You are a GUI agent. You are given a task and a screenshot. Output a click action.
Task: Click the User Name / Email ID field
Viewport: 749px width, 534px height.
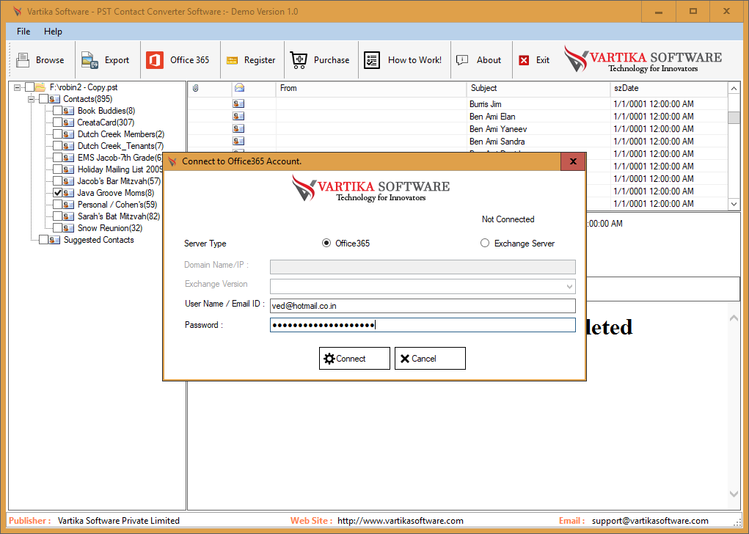pos(423,306)
